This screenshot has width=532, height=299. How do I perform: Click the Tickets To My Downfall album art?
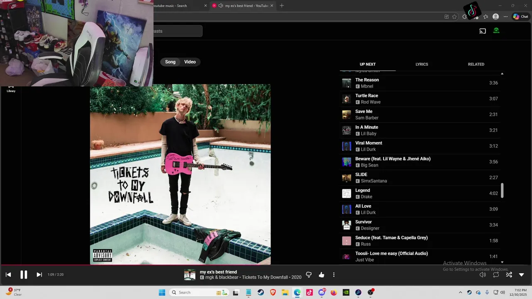pyautogui.click(x=180, y=174)
